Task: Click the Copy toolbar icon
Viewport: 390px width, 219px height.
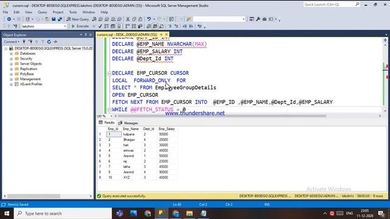Action: pos(134,19)
